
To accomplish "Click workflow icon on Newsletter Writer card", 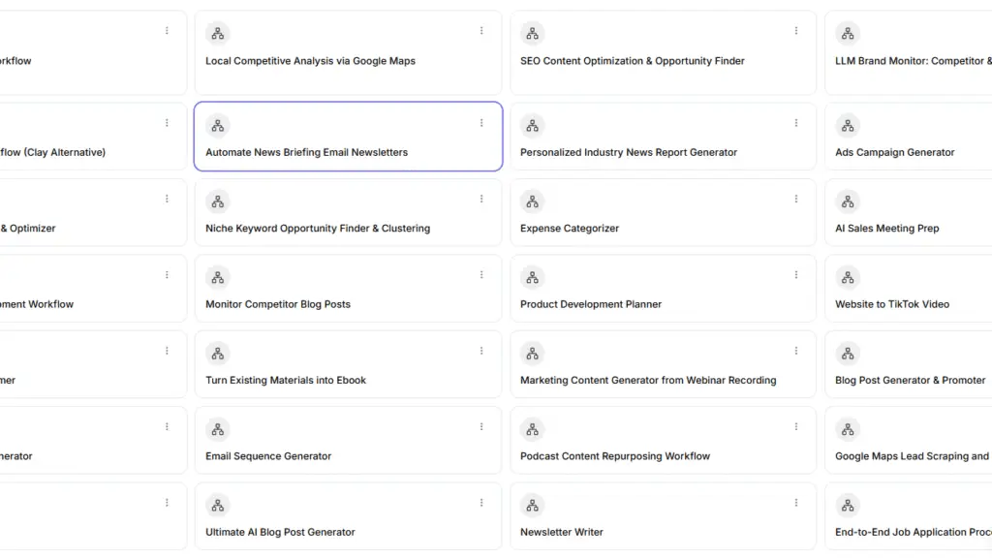I will click(533, 505).
